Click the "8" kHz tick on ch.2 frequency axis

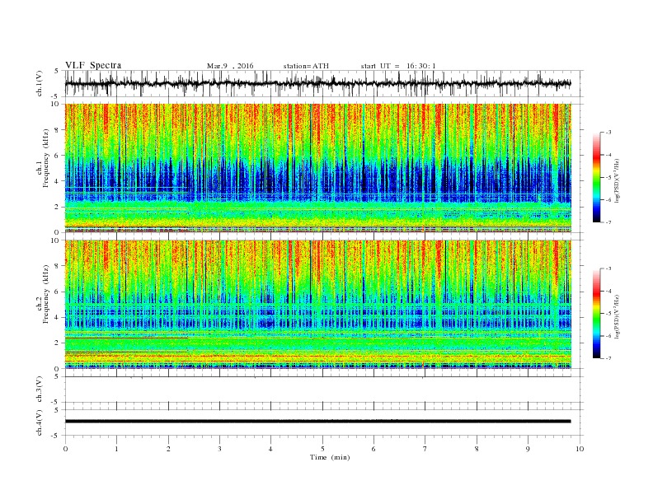[x=58, y=266]
